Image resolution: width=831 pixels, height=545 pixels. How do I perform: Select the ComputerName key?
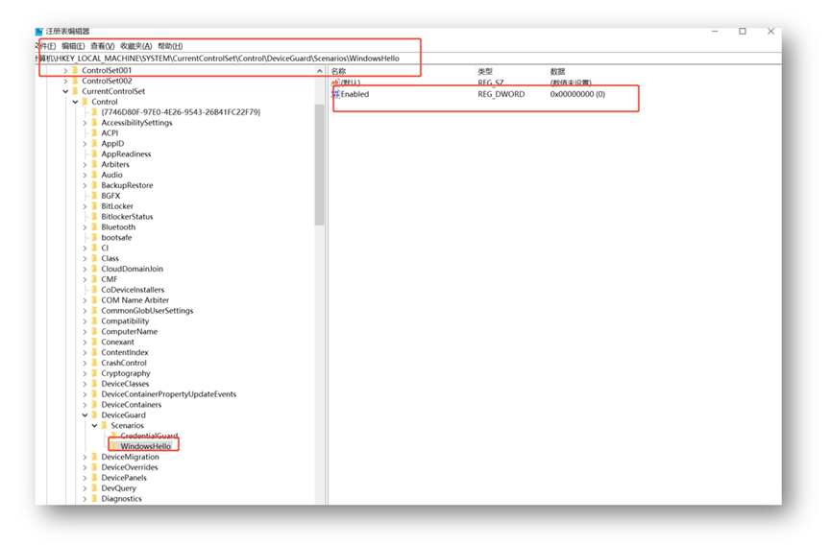pos(130,332)
